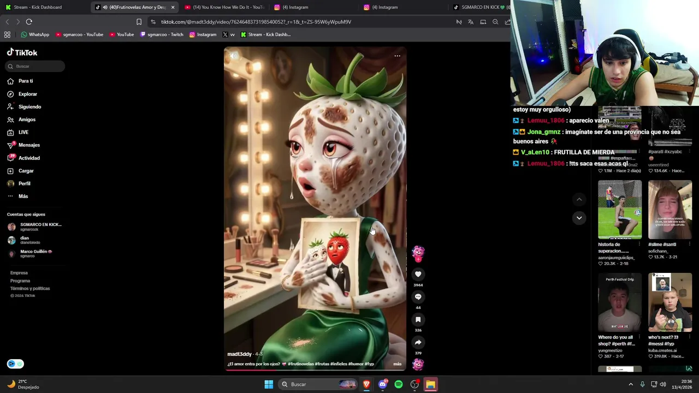Open Spotify from taskbar
699x393 pixels.
coord(399,384)
